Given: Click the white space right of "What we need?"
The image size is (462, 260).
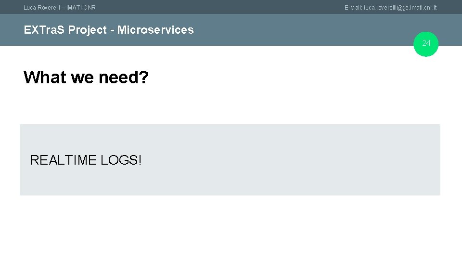Looking at the screenshot, I should click(289, 77).
